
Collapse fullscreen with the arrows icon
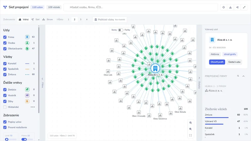point(244,7)
